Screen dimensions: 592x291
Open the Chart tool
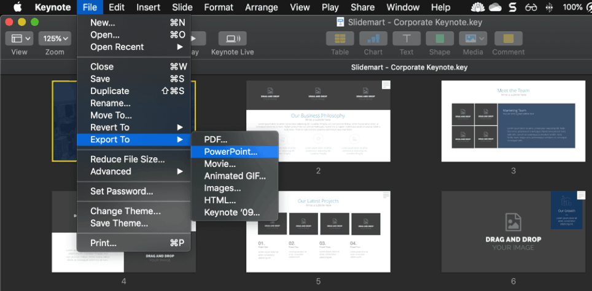373,39
